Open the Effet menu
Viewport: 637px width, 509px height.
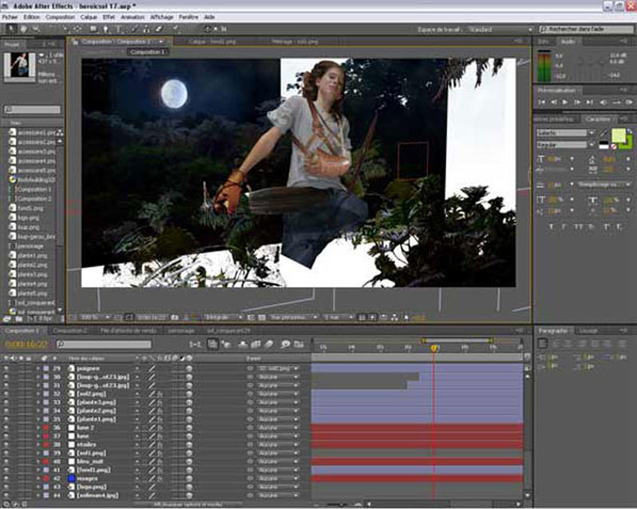point(108,17)
